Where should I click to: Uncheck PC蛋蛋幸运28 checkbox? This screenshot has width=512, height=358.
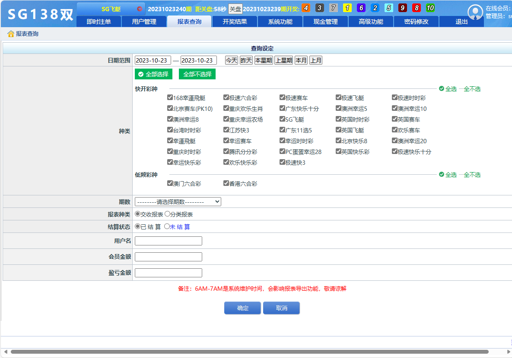point(282,151)
